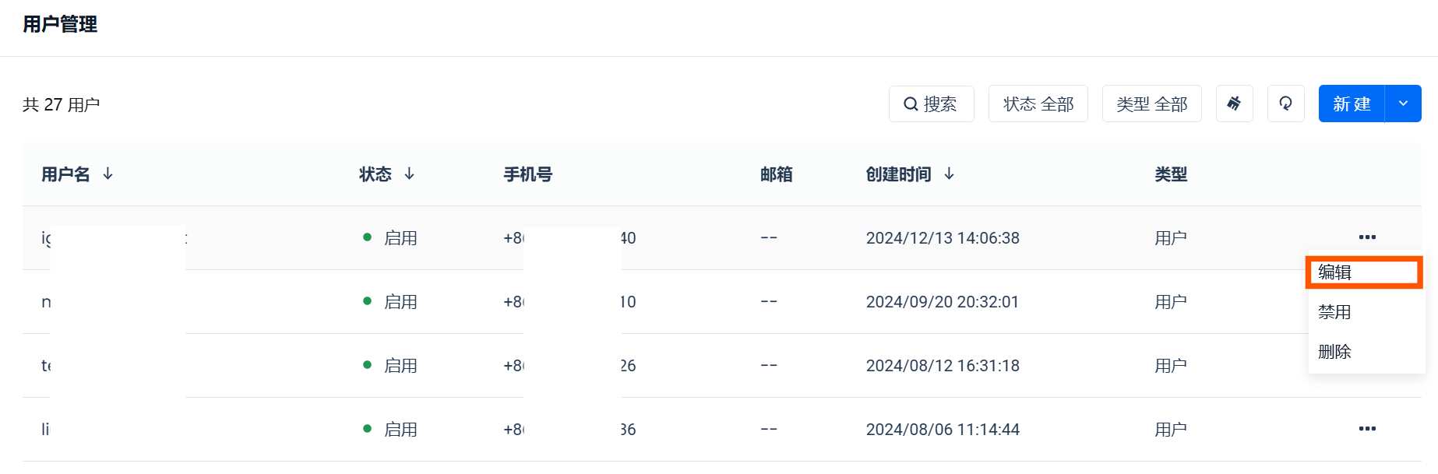Open more actions for the last row
Screen dimensions: 1438x474
1367,429
